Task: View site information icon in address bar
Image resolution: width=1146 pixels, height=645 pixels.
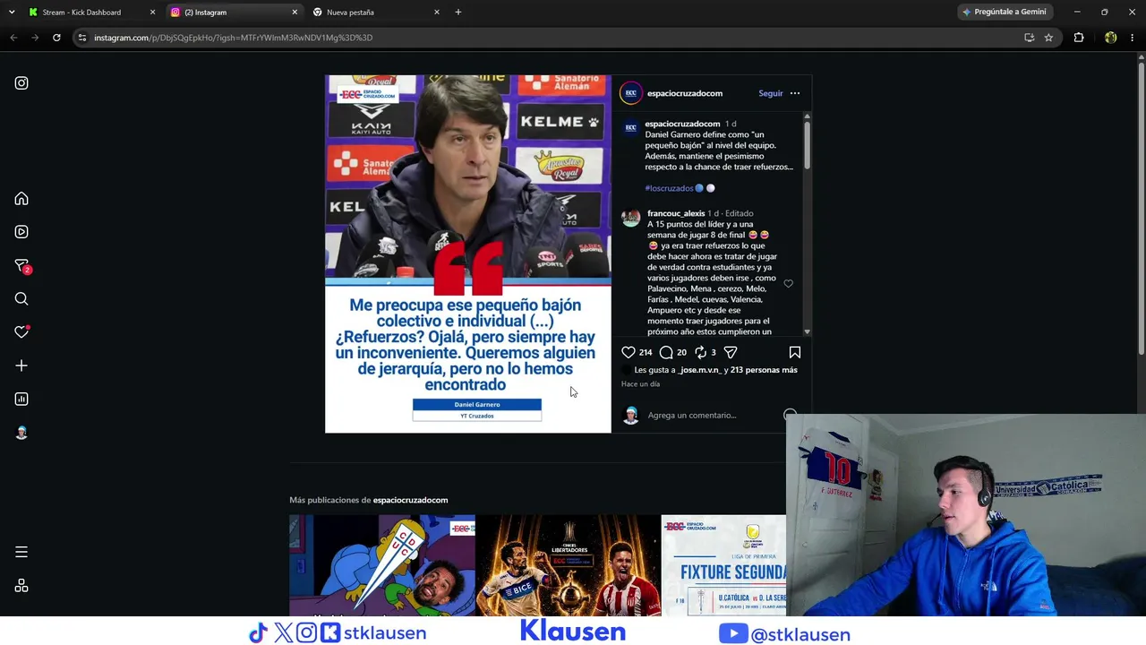Action: [x=82, y=38]
